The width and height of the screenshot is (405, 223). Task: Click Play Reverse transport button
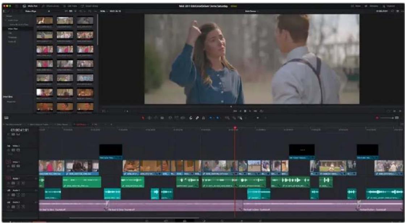240,111
